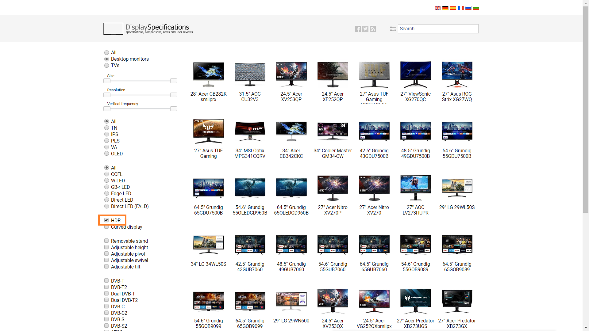Image resolution: width=589 pixels, height=331 pixels.
Task: Select Edge LED backlight option
Action: 106,194
